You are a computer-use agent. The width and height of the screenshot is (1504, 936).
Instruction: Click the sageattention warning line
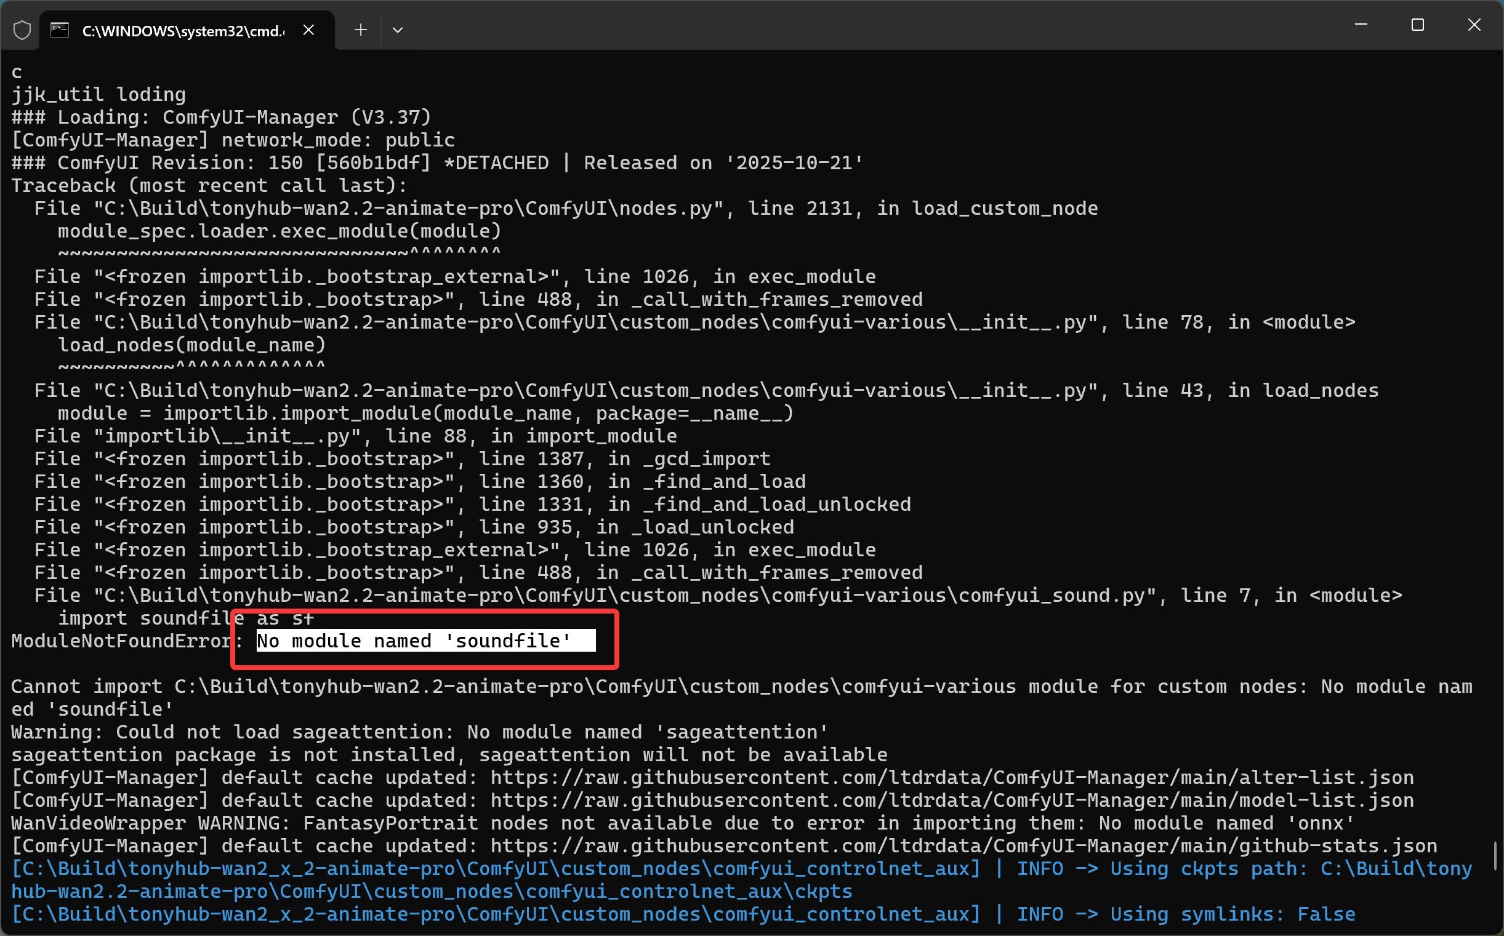tap(419, 732)
